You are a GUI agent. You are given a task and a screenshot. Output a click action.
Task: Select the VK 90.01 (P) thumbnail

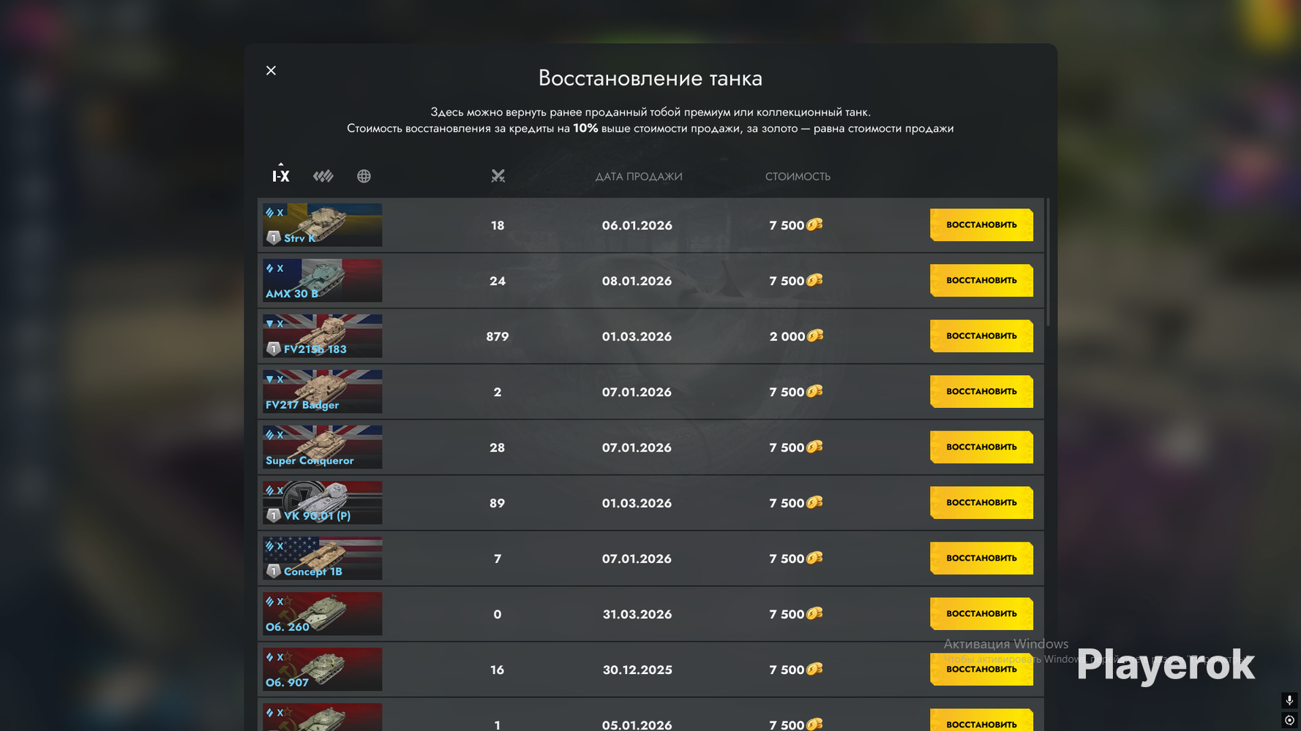coord(323,503)
